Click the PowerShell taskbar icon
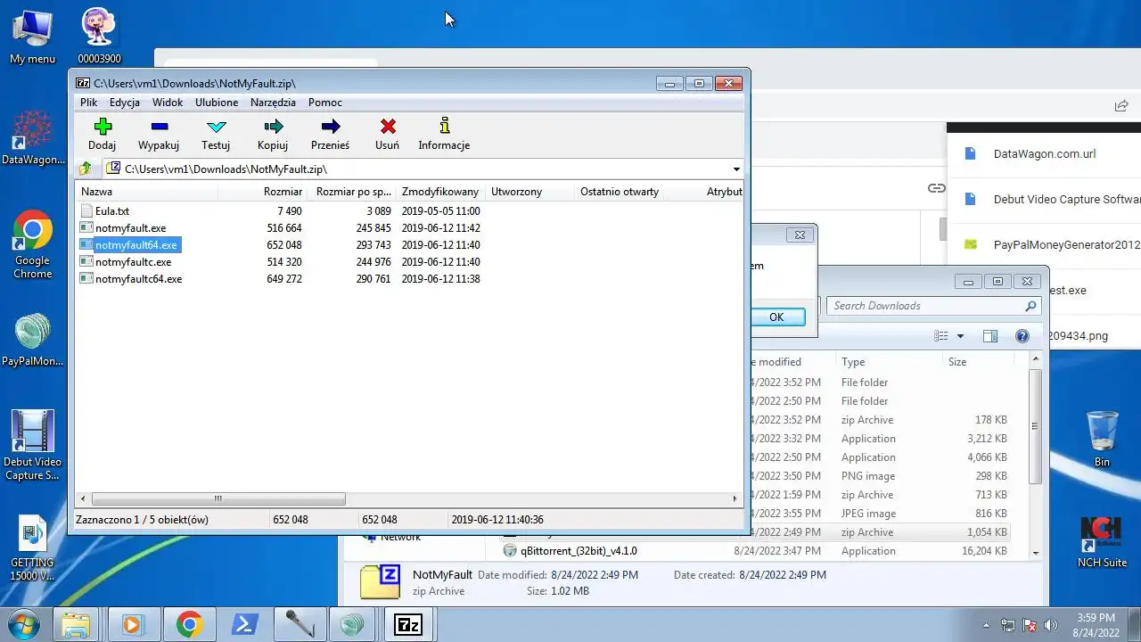 pos(244,625)
